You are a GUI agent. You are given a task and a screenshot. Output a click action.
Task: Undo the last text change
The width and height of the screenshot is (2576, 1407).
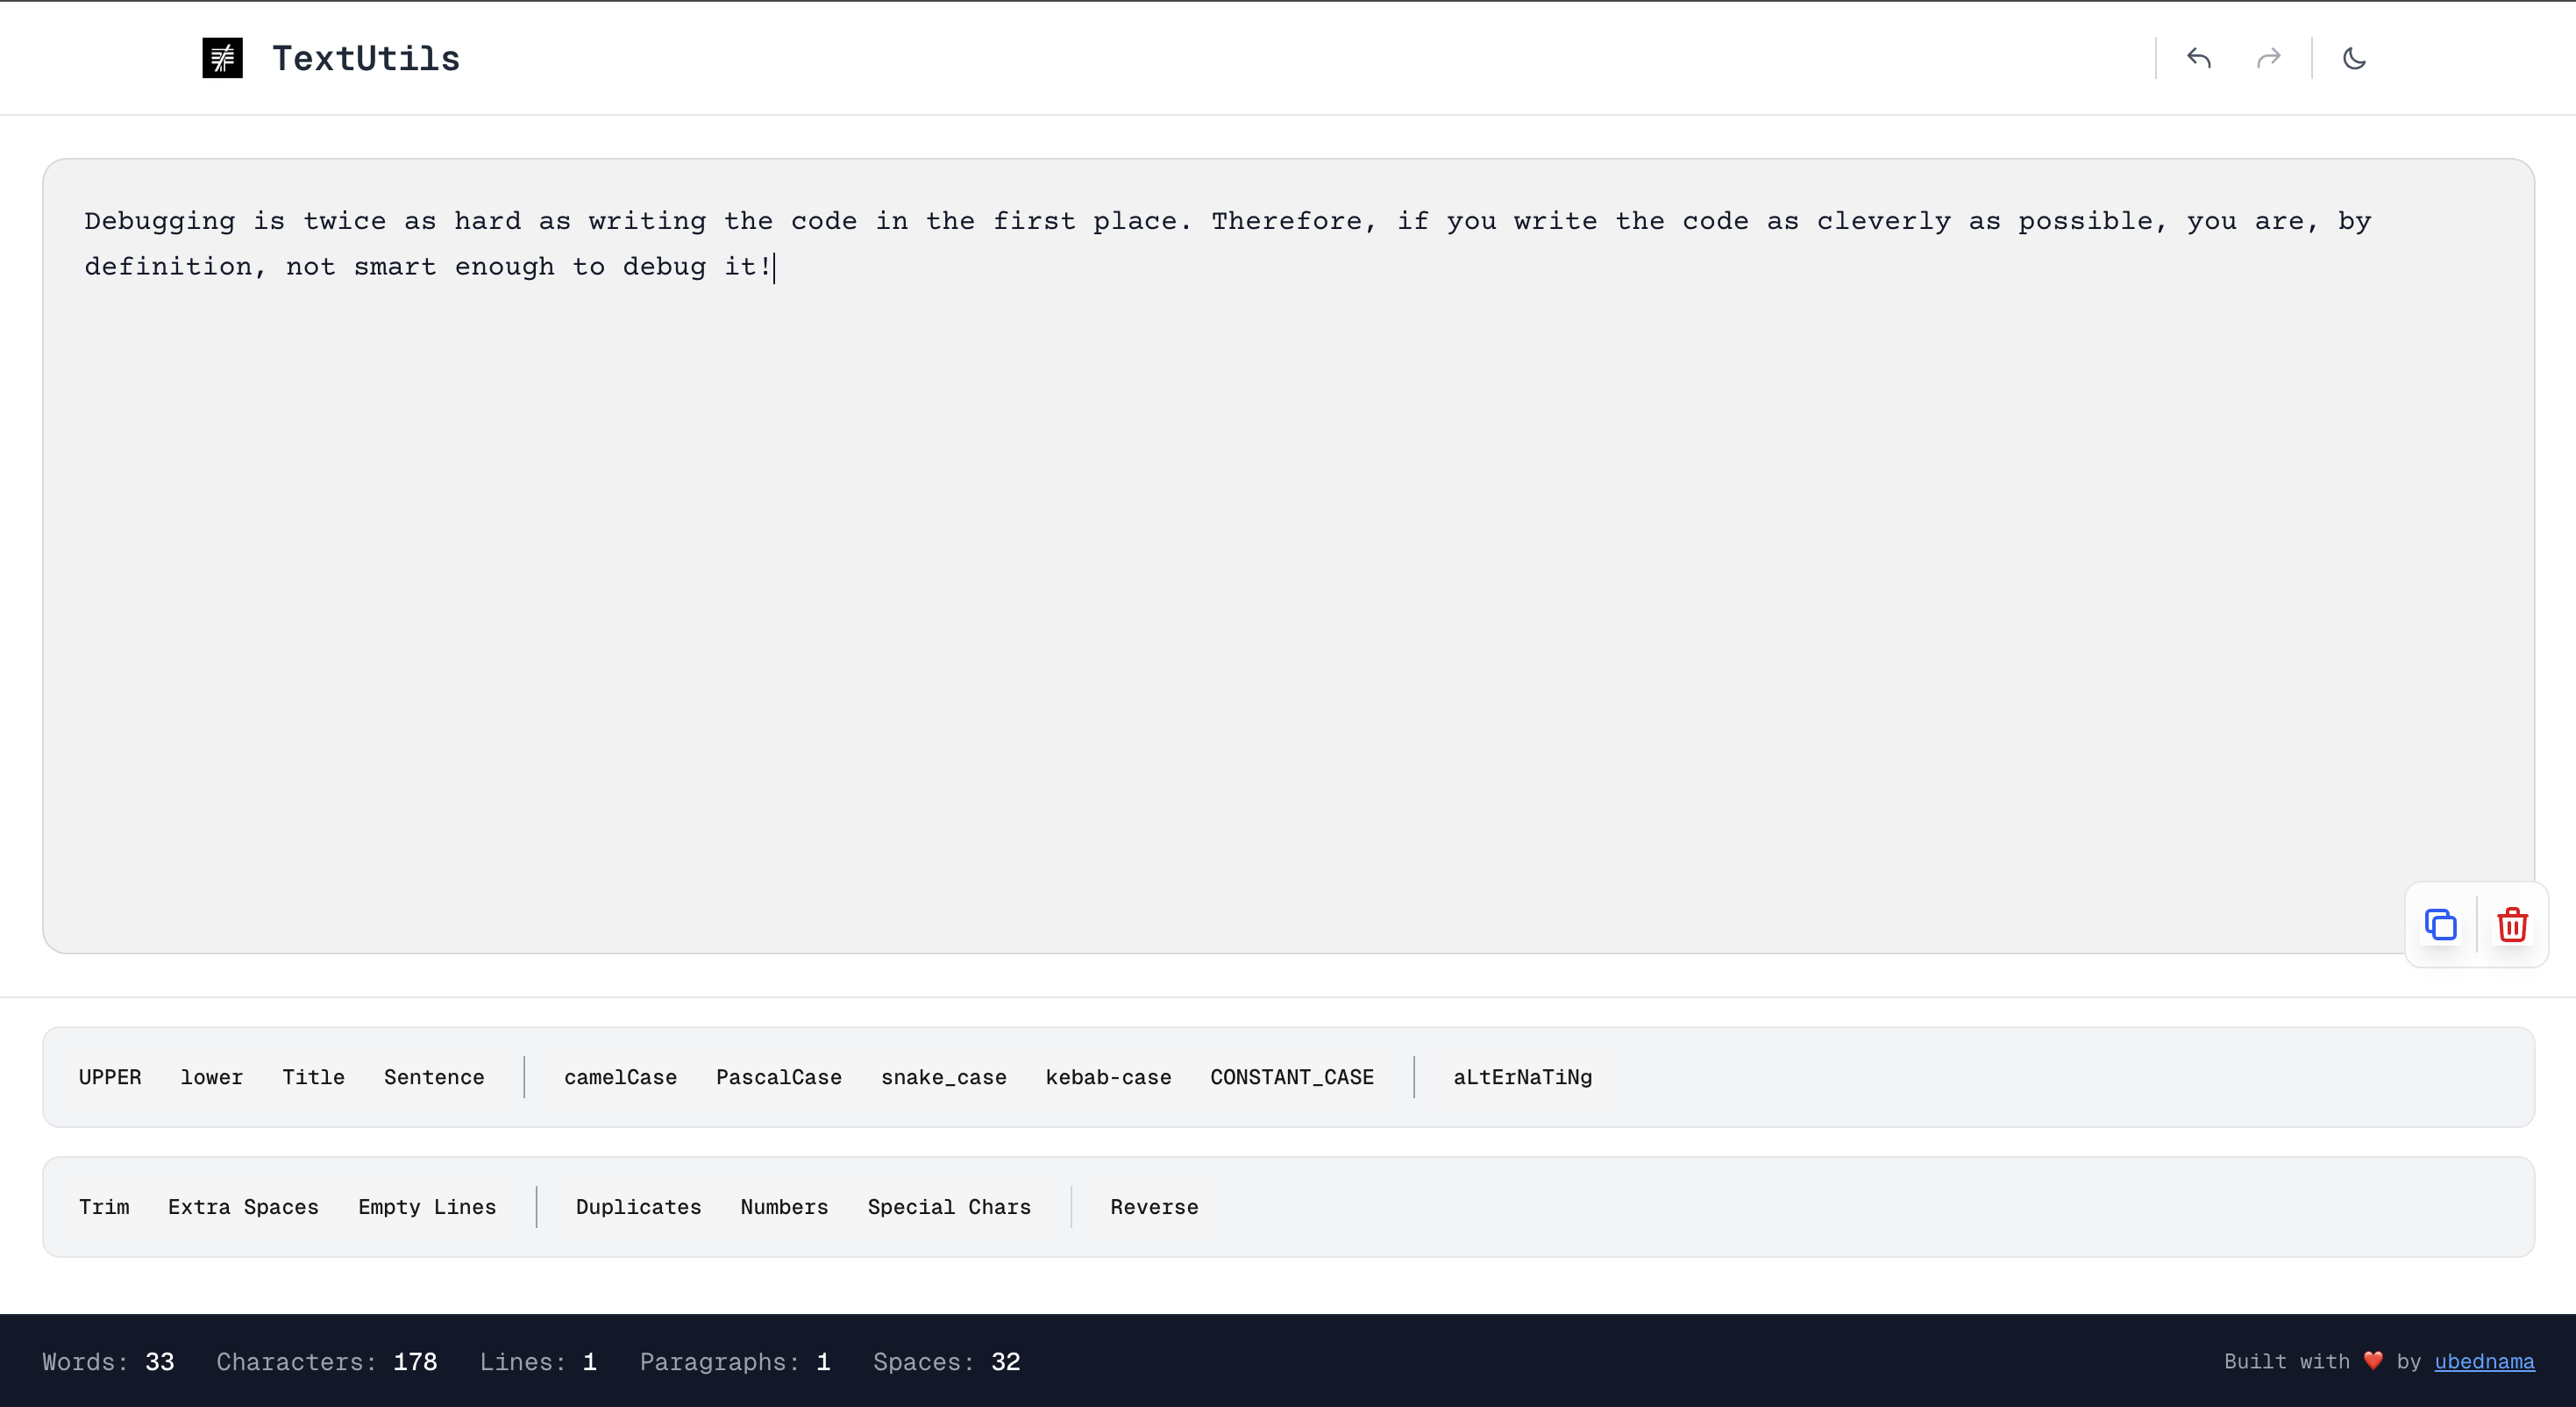click(x=2198, y=58)
